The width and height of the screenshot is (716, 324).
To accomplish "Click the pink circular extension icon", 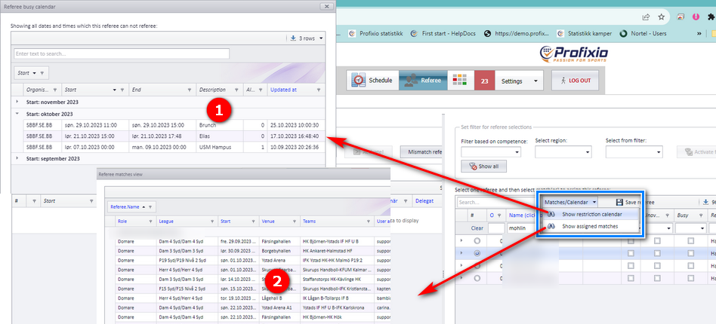I will (696, 17).
